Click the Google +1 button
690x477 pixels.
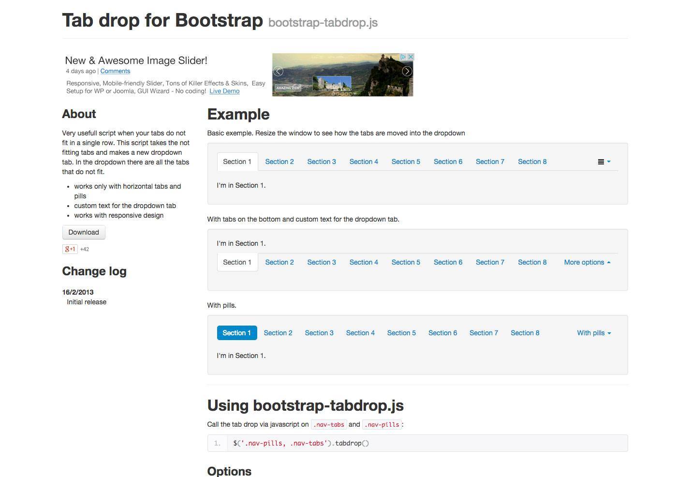coord(70,249)
